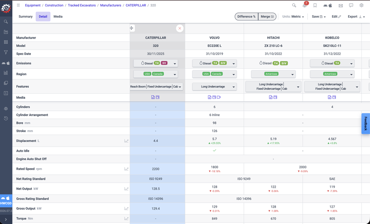Screen dimensions: 370x224
Task: Switch to the Summary tab
Action: coord(25,16)
